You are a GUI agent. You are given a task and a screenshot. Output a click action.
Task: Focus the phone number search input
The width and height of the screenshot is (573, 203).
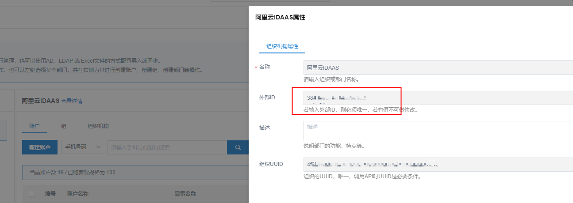coord(167,147)
